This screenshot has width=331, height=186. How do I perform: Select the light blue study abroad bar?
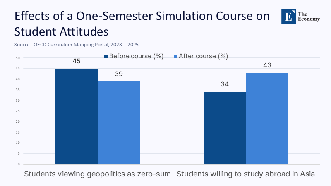[x=267, y=118]
